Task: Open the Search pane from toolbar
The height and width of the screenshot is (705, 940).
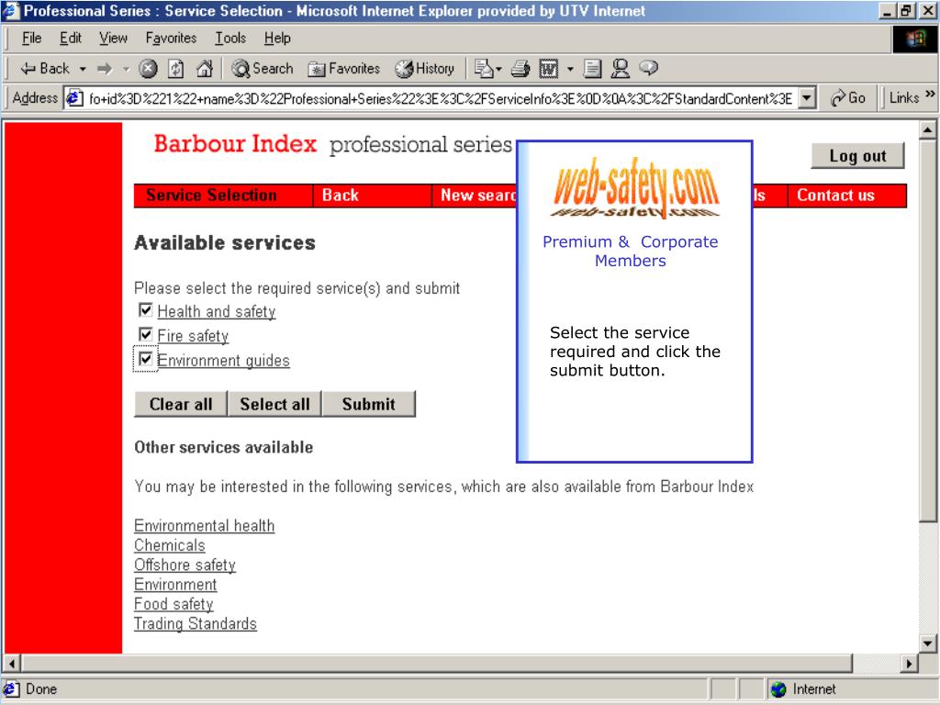Action: coord(263,69)
